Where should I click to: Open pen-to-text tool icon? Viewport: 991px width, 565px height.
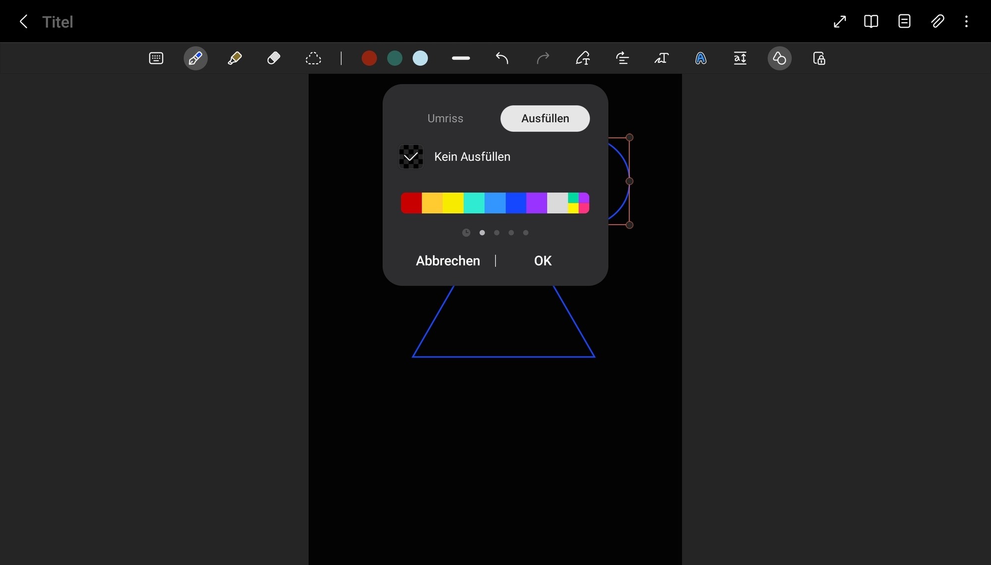(x=661, y=58)
